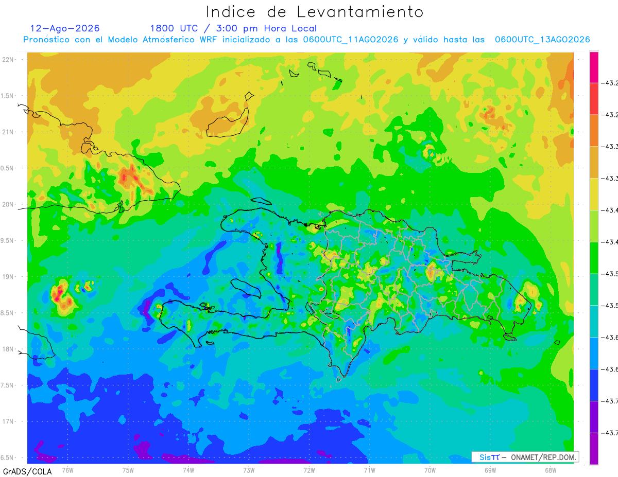This screenshot has width=618, height=477.
Task: Click the 74W longitude label
Action: tap(188, 470)
